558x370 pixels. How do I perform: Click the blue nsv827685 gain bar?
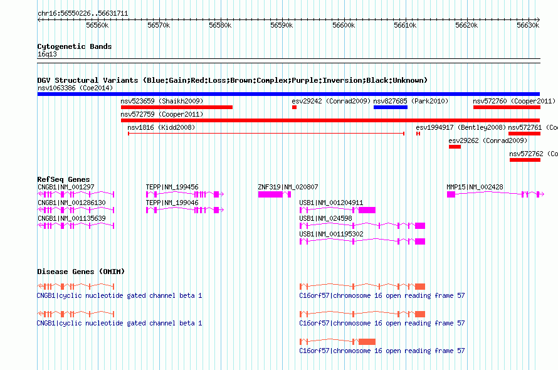pos(391,107)
